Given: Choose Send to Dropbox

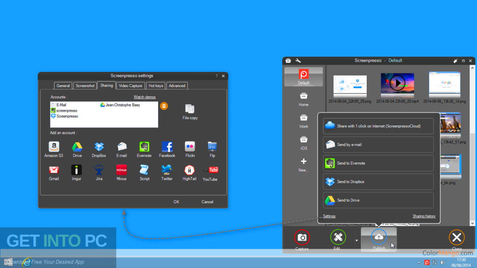Looking at the screenshot, I should coord(378,182).
